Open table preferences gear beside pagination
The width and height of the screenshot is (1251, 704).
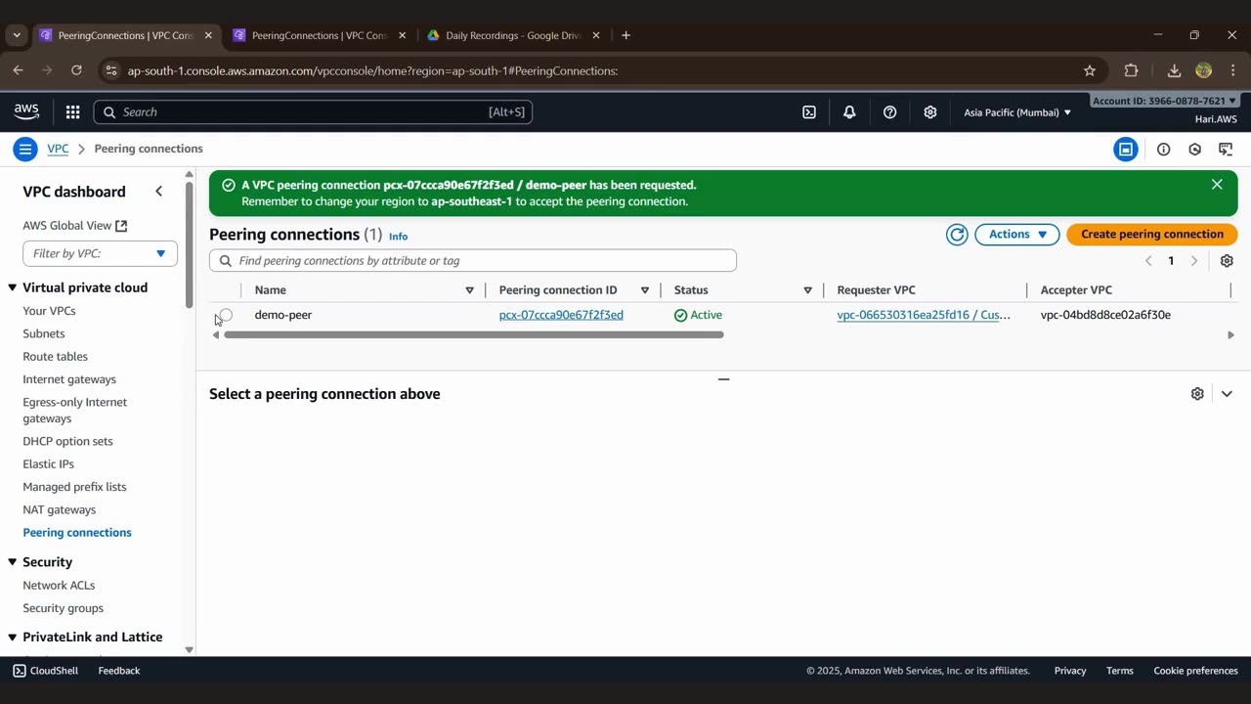1227,261
